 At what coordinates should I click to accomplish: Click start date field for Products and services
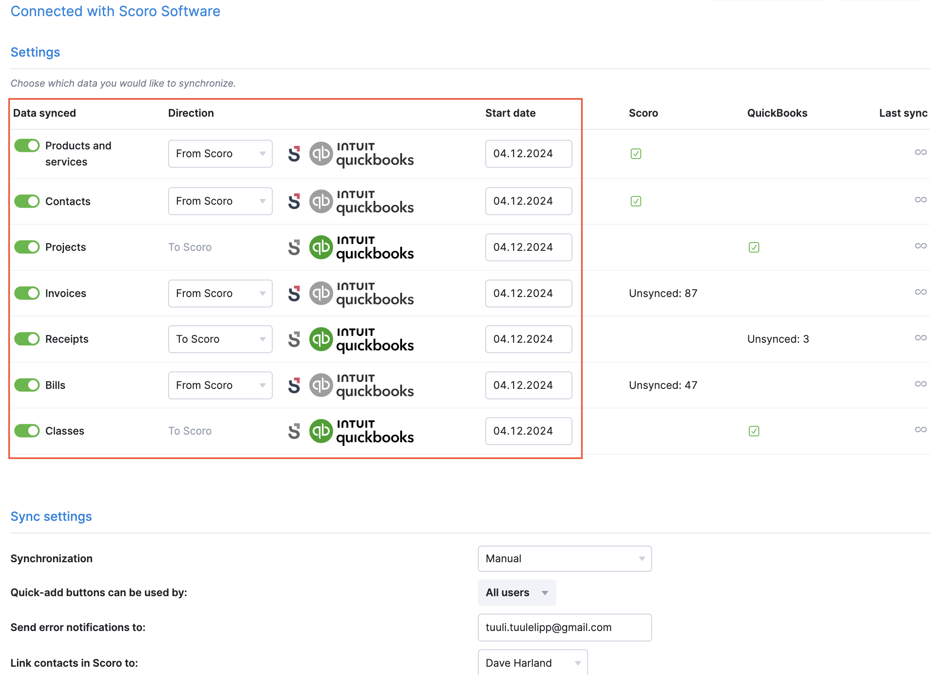pos(528,154)
